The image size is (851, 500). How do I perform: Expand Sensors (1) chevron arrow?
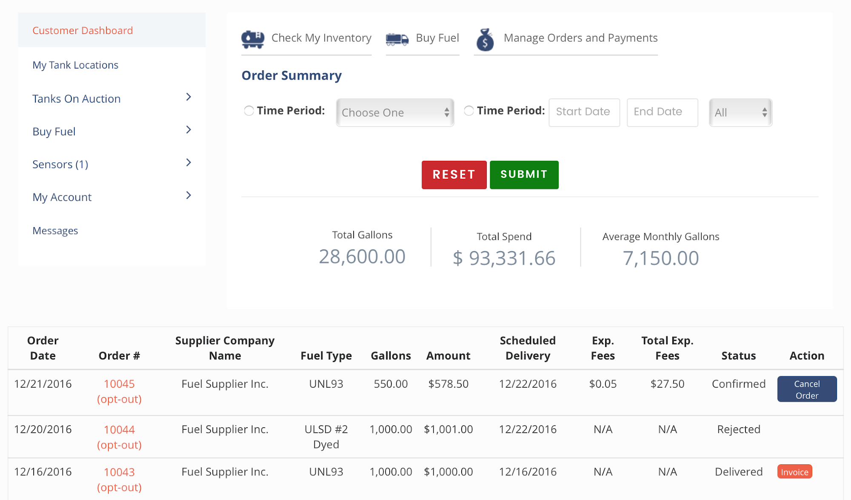(188, 163)
